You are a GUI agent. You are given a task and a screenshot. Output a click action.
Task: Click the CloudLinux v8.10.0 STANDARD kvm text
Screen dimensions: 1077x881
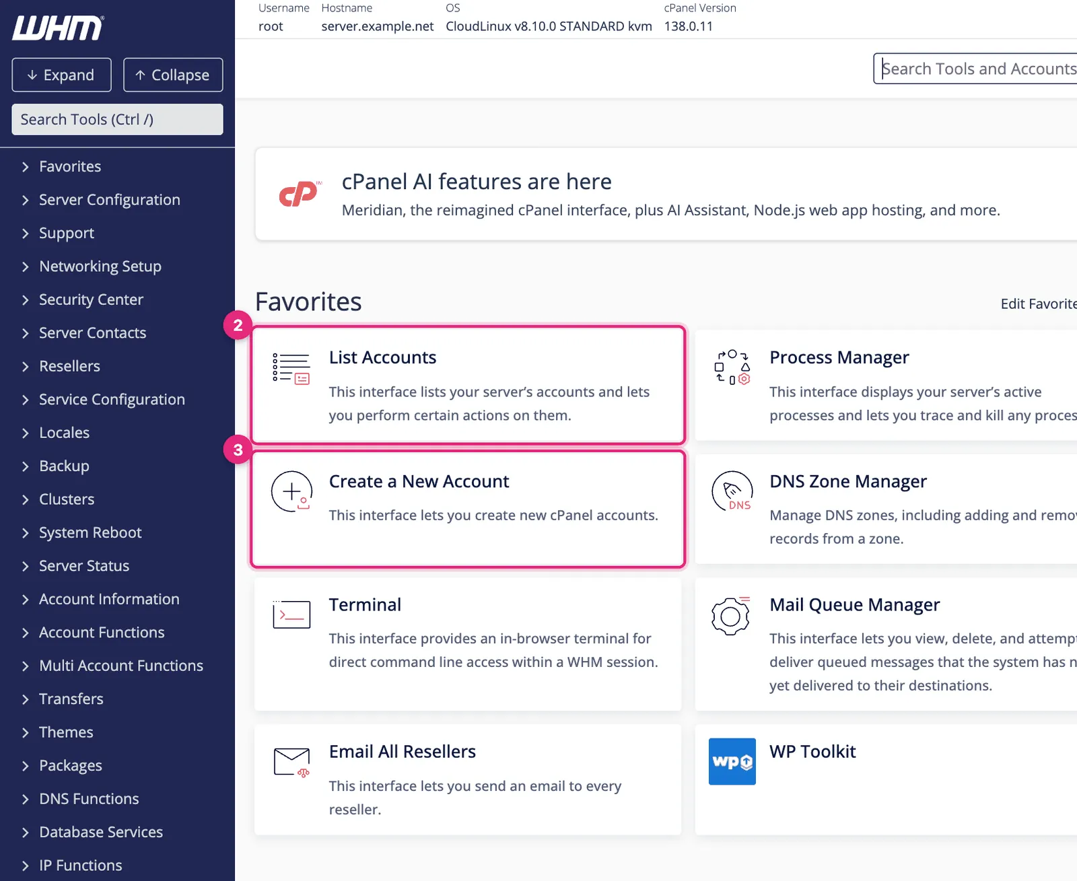click(x=549, y=26)
